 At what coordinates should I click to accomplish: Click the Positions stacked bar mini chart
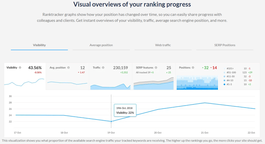197,83
